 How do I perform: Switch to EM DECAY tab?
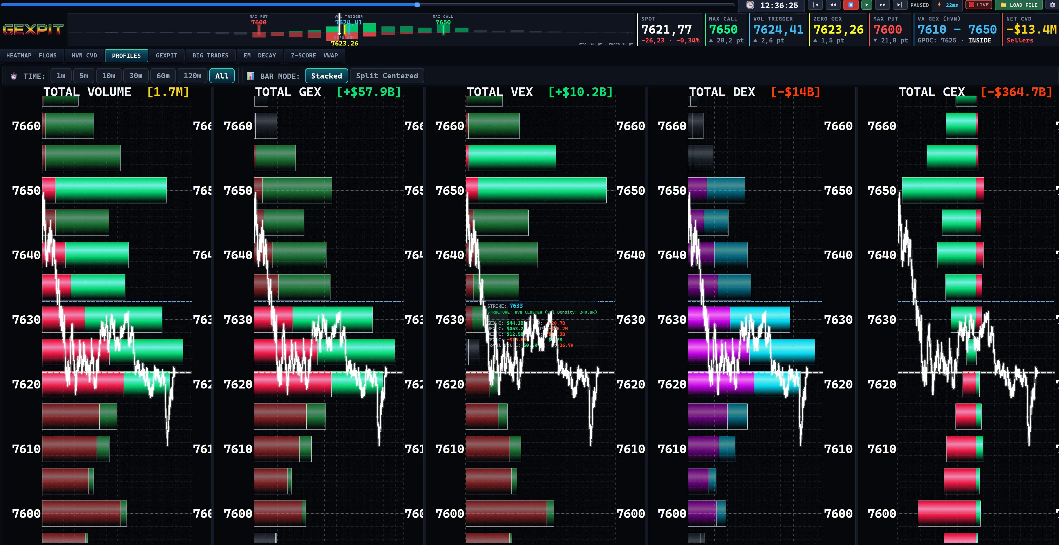pyautogui.click(x=259, y=55)
